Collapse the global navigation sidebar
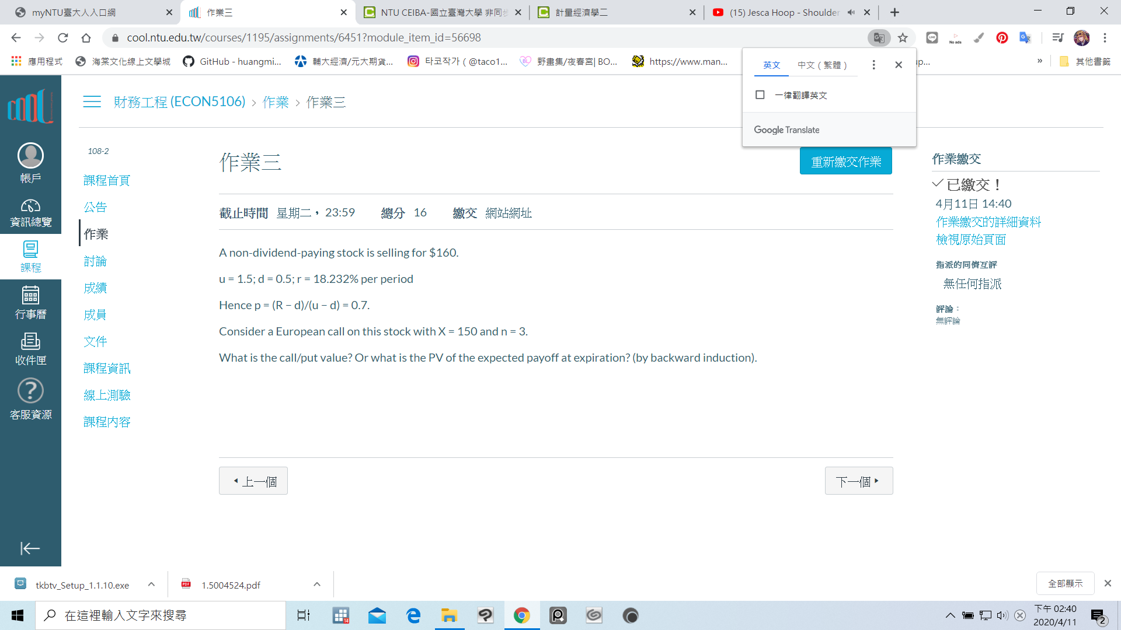Viewport: 1121px width, 630px height. (x=30, y=548)
